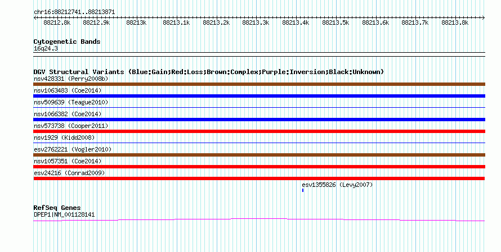
Task: Select the brown esv2762221 complex bar
Action: [259, 155]
